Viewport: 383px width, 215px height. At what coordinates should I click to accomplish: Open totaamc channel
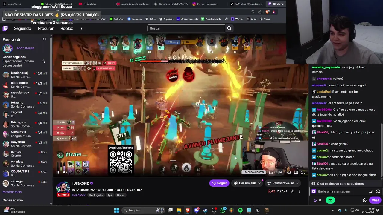tap(25, 105)
